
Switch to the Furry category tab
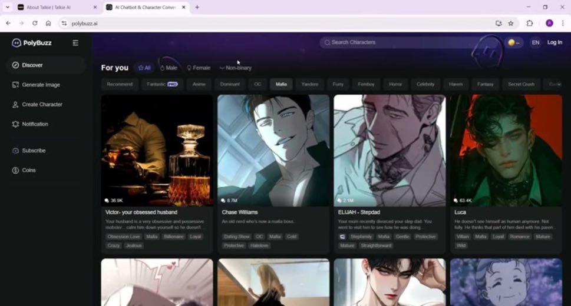click(338, 84)
